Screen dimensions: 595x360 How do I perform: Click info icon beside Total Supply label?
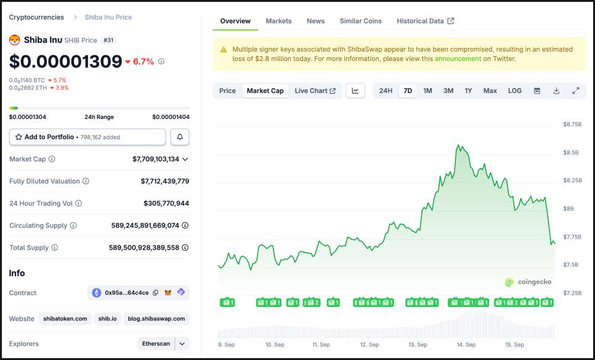[x=55, y=248]
